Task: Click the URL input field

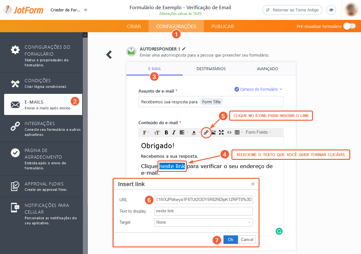Action: [x=204, y=200]
